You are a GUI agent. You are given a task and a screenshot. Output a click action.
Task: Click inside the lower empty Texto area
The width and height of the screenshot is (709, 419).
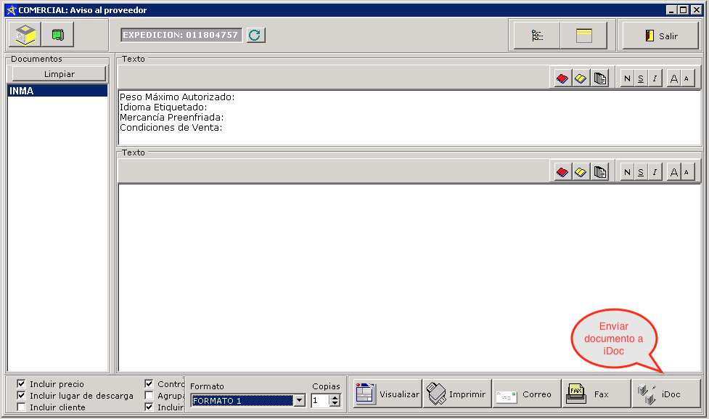click(x=409, y=276)
